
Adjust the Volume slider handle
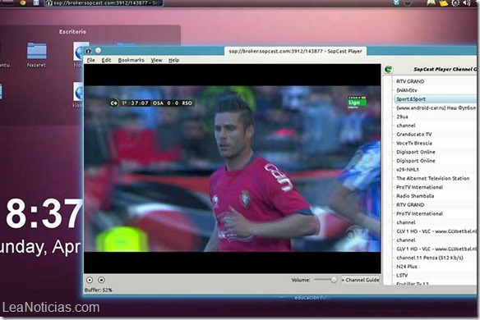coord(334,280)
